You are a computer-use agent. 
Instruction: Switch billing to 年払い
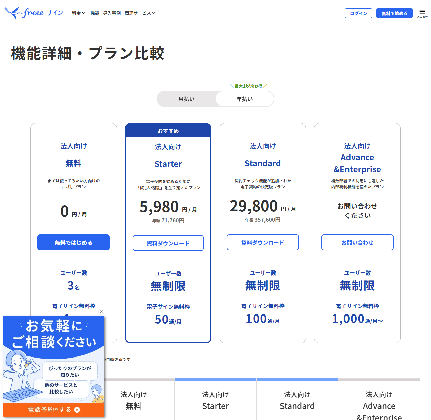pos(244,99)
